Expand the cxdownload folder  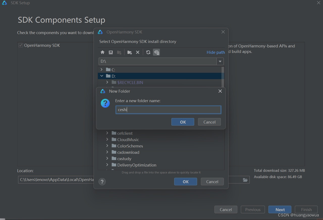click(x=107, y=152)
